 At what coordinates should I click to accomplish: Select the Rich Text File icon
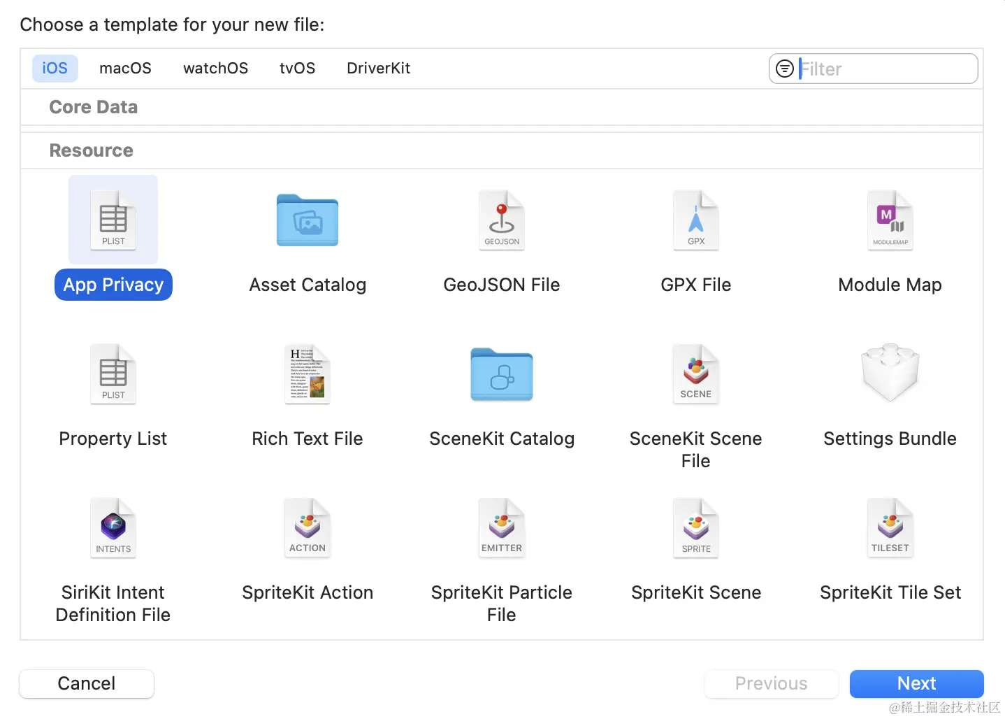point(308,373)
